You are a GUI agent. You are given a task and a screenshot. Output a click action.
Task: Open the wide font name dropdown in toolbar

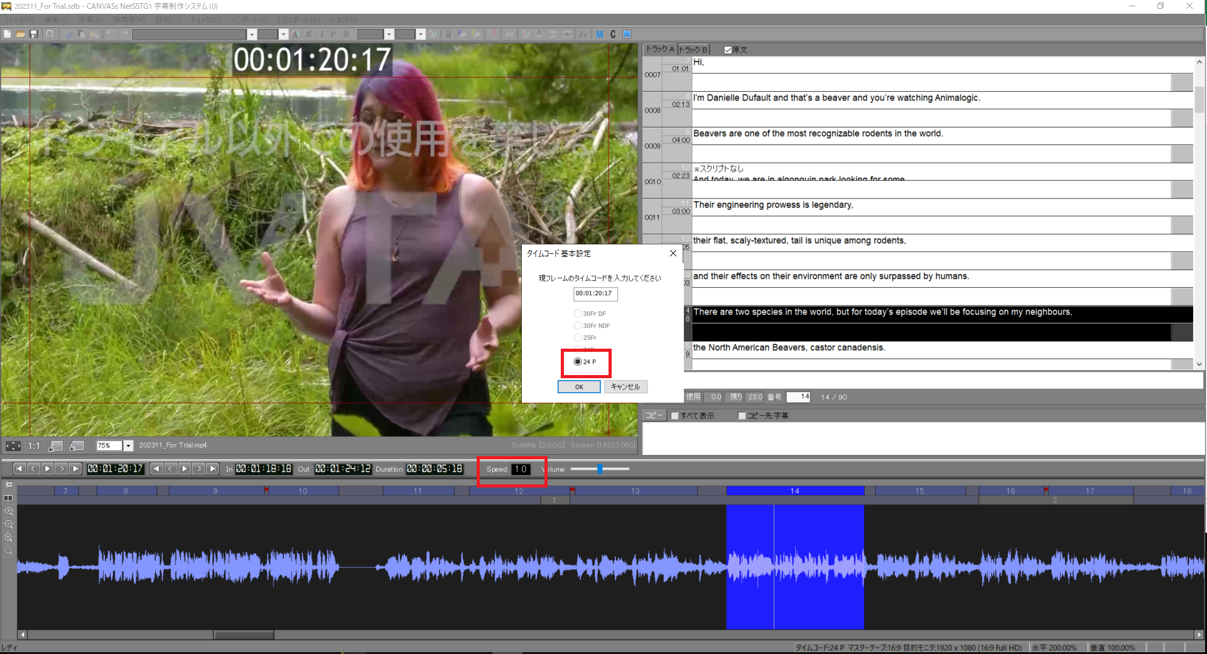pyautogui.click(x=252, y=34)
